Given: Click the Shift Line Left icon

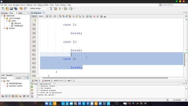Looking at the screenshot, I should click(87, 16).
